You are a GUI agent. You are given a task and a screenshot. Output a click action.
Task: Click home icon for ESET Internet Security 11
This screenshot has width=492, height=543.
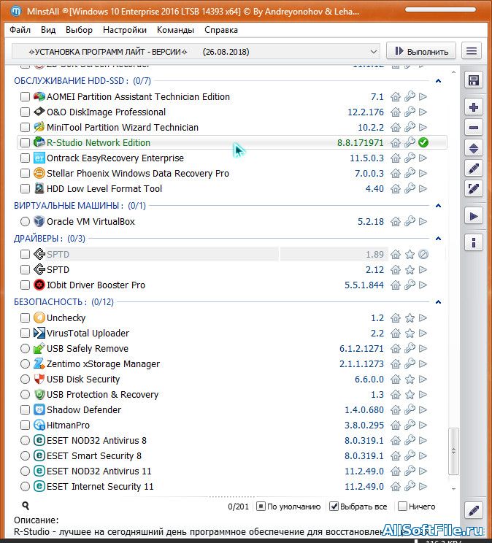click(x=396, y=487)
